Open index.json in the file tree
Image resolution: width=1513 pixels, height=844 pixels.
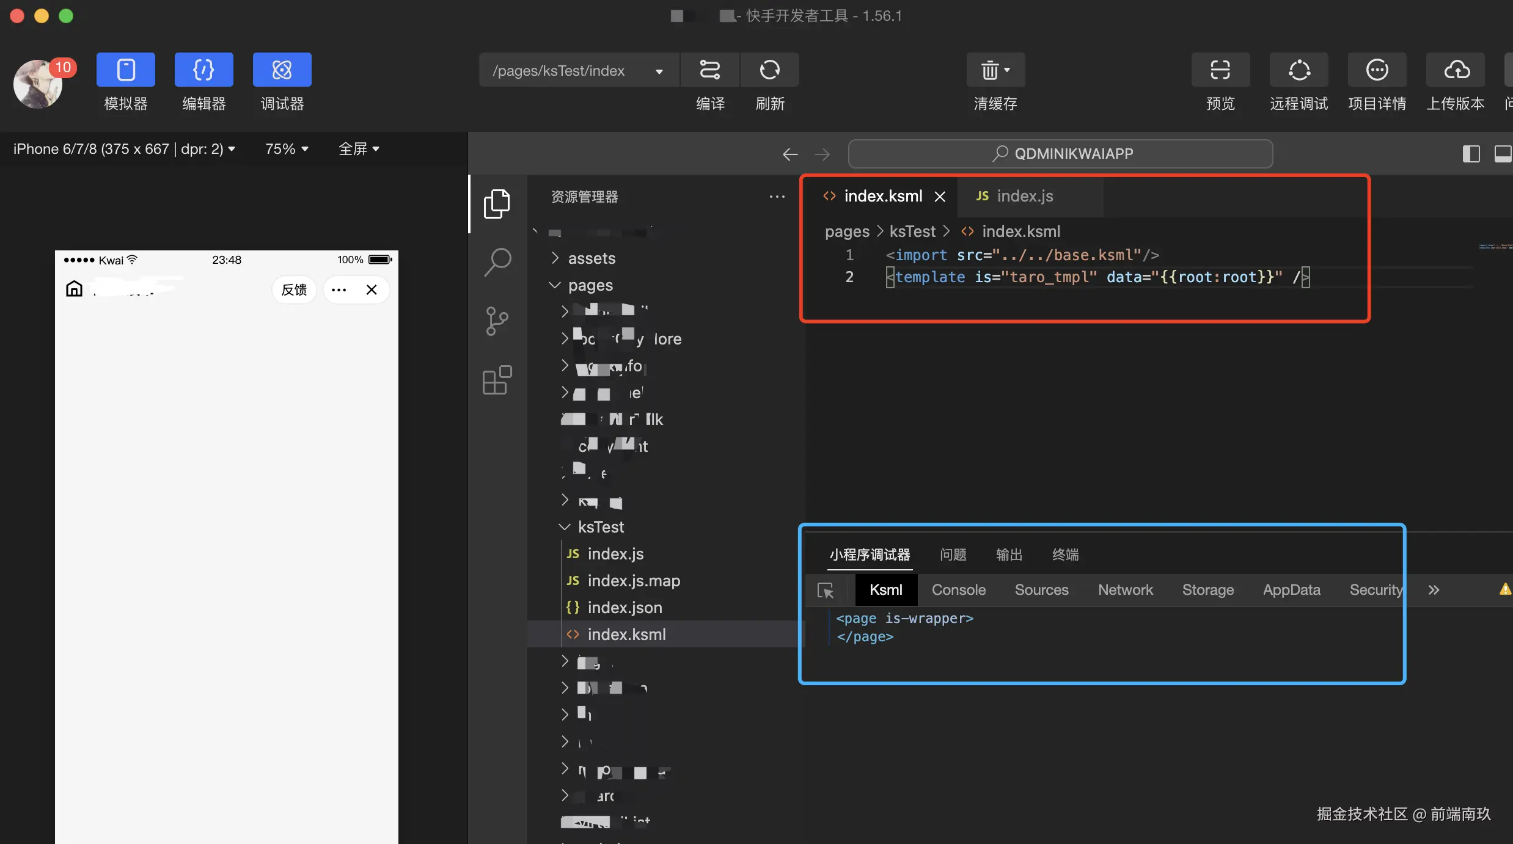624,608
